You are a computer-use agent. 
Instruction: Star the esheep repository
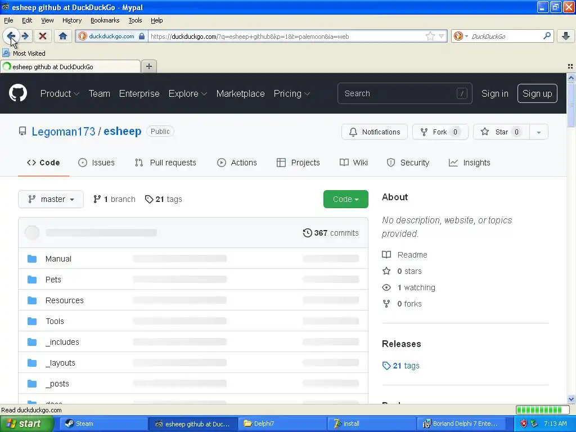click(501, 132)
